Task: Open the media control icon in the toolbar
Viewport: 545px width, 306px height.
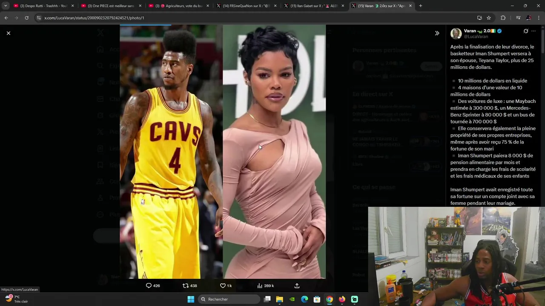Action: coord(518,18)
